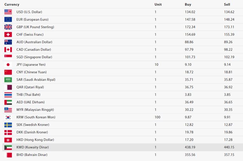Click the Canadian flag icon
The image size is (243, 161).
pyautogui.click(x=8, y=50)
